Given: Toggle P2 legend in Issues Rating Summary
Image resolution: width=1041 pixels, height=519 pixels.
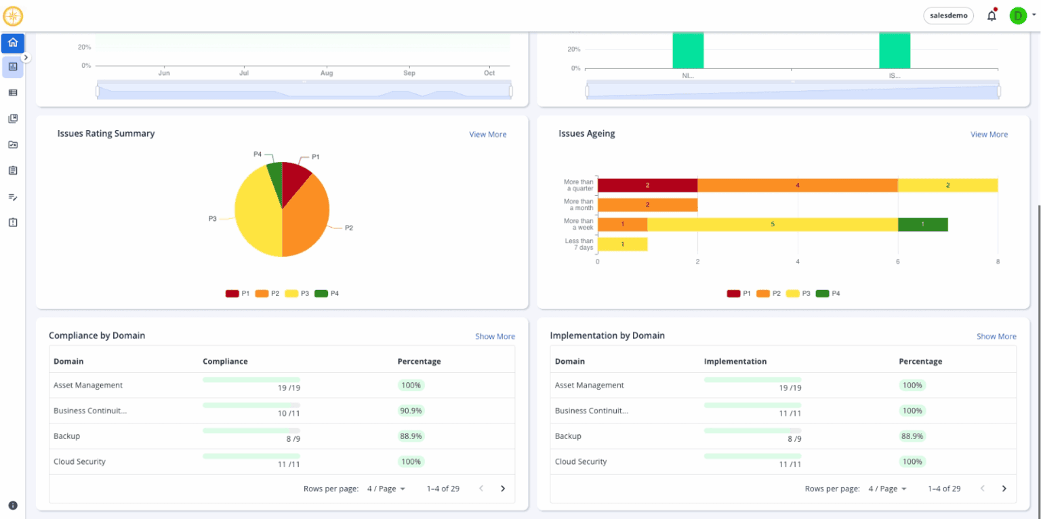Looking at the screenshot, I should click(x=268, y=293).
